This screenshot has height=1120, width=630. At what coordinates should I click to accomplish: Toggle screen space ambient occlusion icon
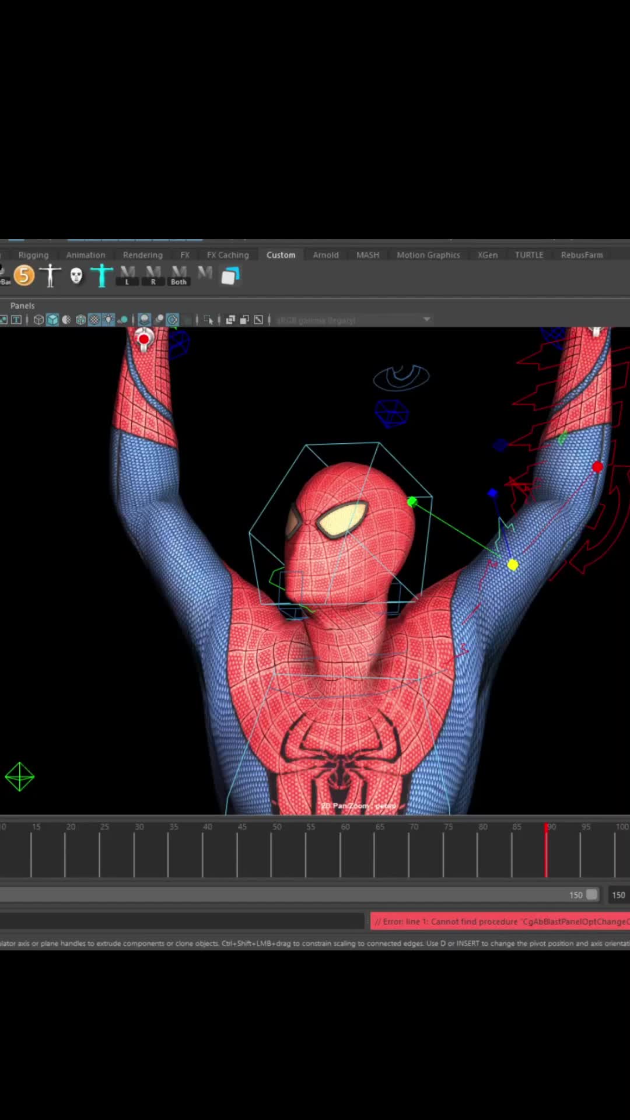pyautogui.click(x=144, y=320)
